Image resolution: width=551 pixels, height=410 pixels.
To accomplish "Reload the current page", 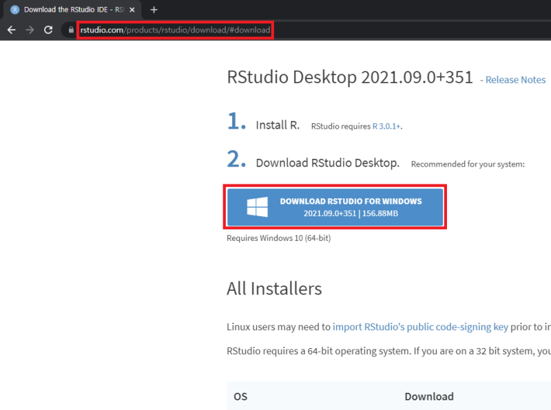I will pyautogui.click(x=48, y=30).
